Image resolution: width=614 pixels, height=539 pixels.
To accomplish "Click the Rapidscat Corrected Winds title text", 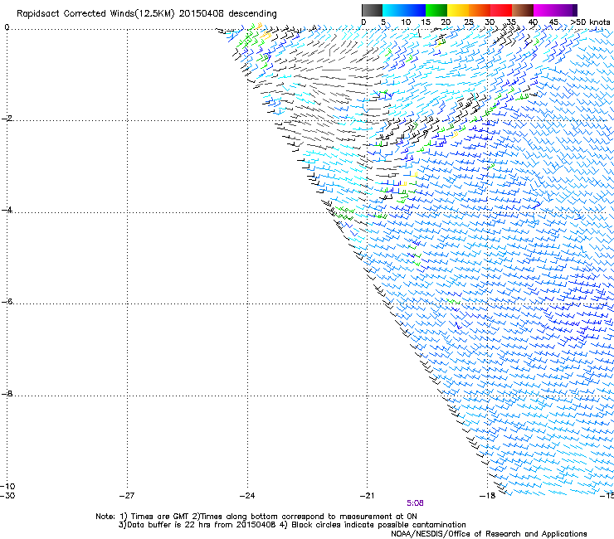I will point(147,13).
